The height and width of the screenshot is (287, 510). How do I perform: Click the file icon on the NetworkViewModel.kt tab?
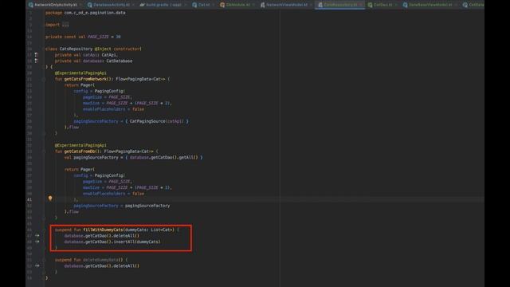click(x=262, y=5)
